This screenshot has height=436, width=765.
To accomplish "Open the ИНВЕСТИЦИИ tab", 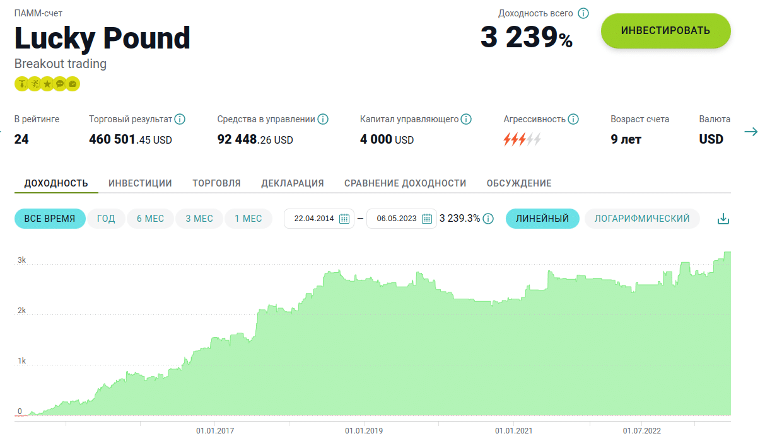I will (x=140, y=183).
